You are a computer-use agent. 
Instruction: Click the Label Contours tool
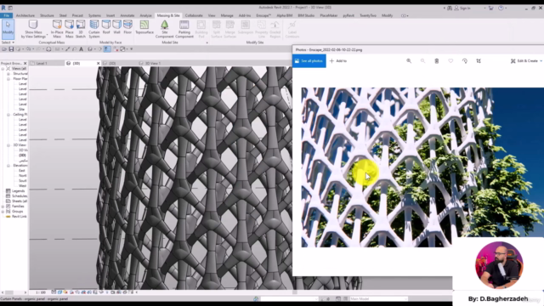click(292, 29)
